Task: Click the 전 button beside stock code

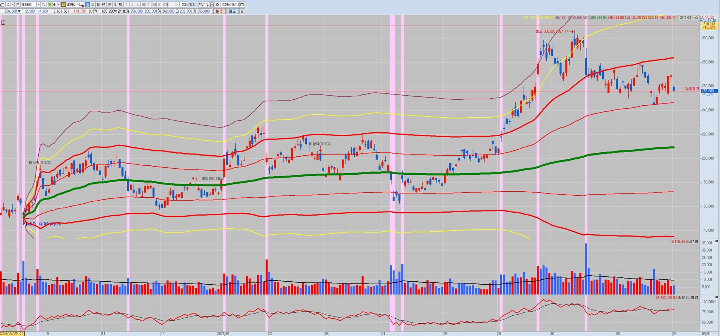Action: click(18, 4)
